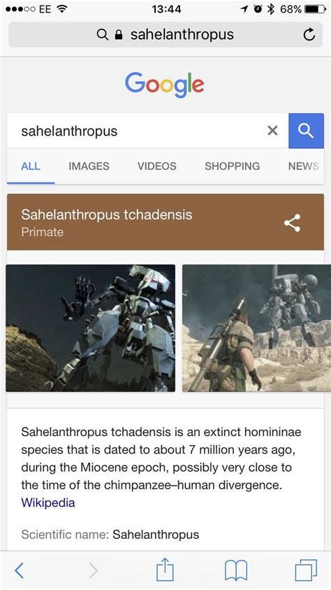Open the Wikipedia link
Viewport: 331px width, 590px height.
(x=48, y=503)
